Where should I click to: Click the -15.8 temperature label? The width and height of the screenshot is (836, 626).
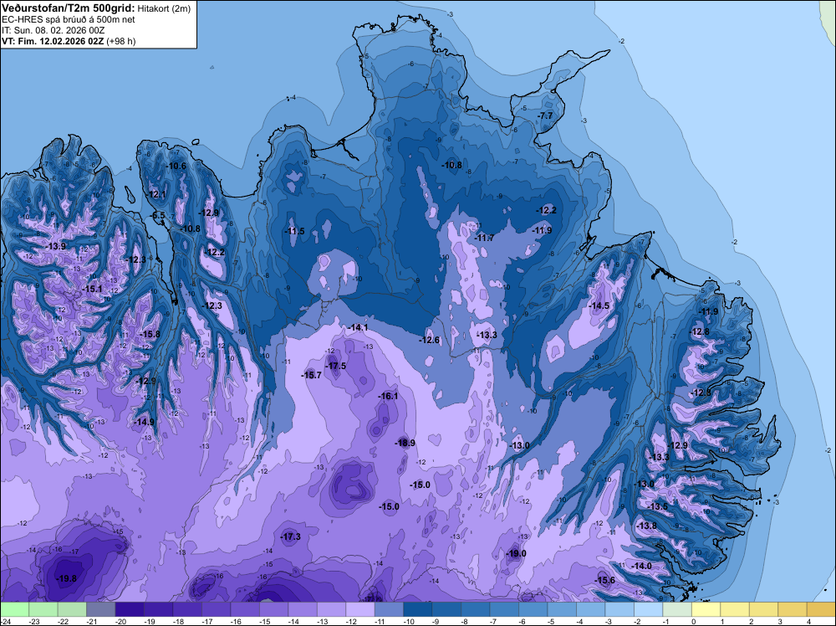(150, 334)
